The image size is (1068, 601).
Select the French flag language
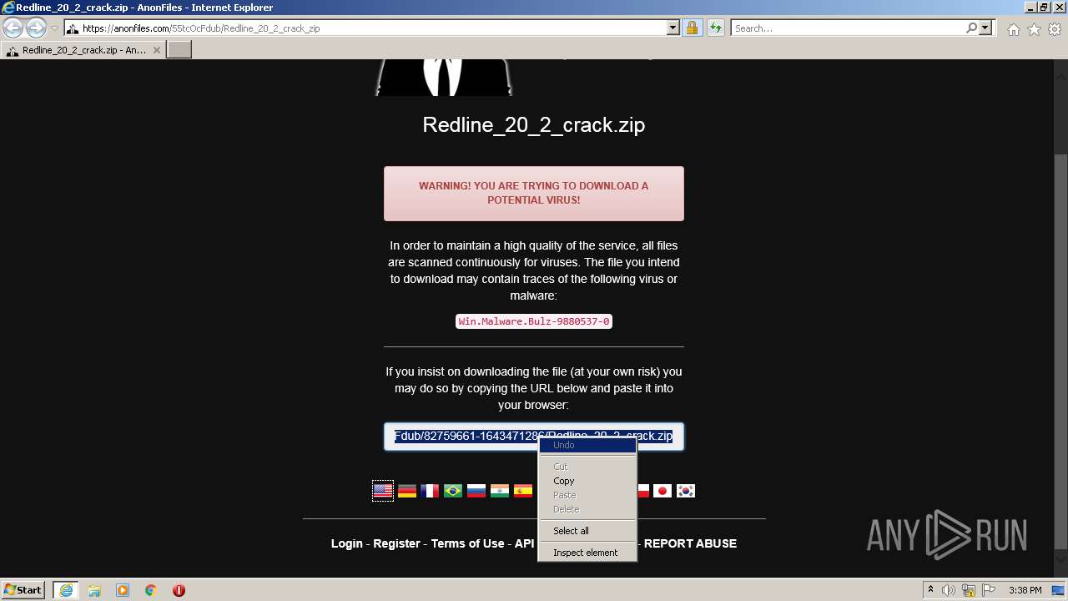[x=430, y=491]
